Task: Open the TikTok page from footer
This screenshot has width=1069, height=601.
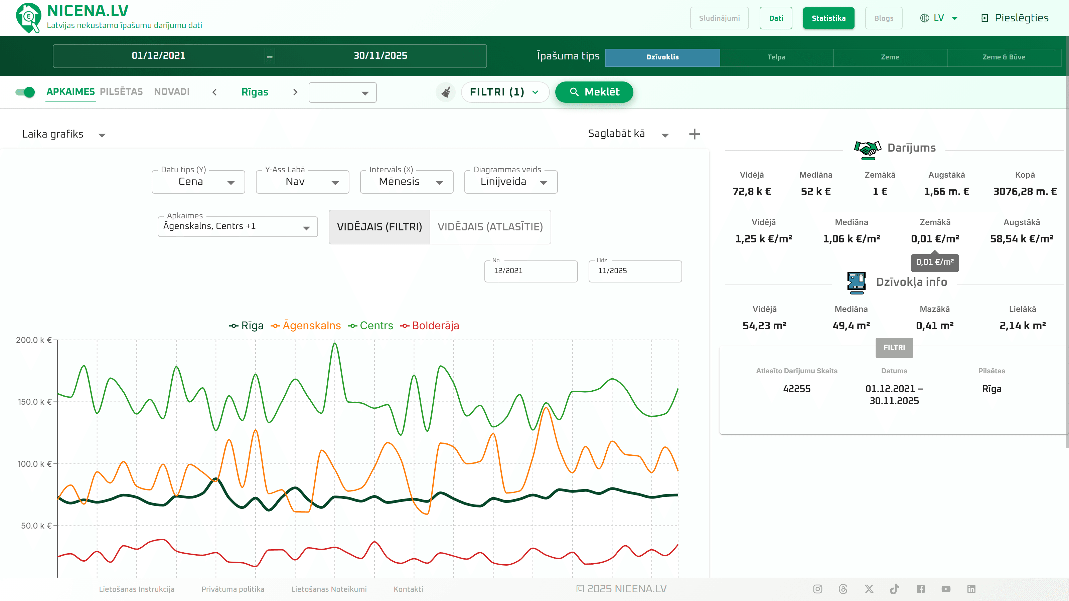Action: coord(894,589)
